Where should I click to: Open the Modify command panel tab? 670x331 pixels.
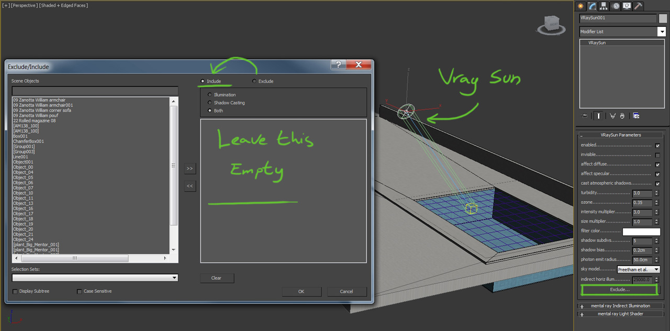(x=592, y=6)
